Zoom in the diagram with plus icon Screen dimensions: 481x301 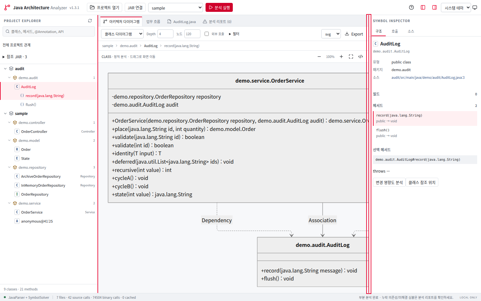pyautogui.click(x=342, y=57)
